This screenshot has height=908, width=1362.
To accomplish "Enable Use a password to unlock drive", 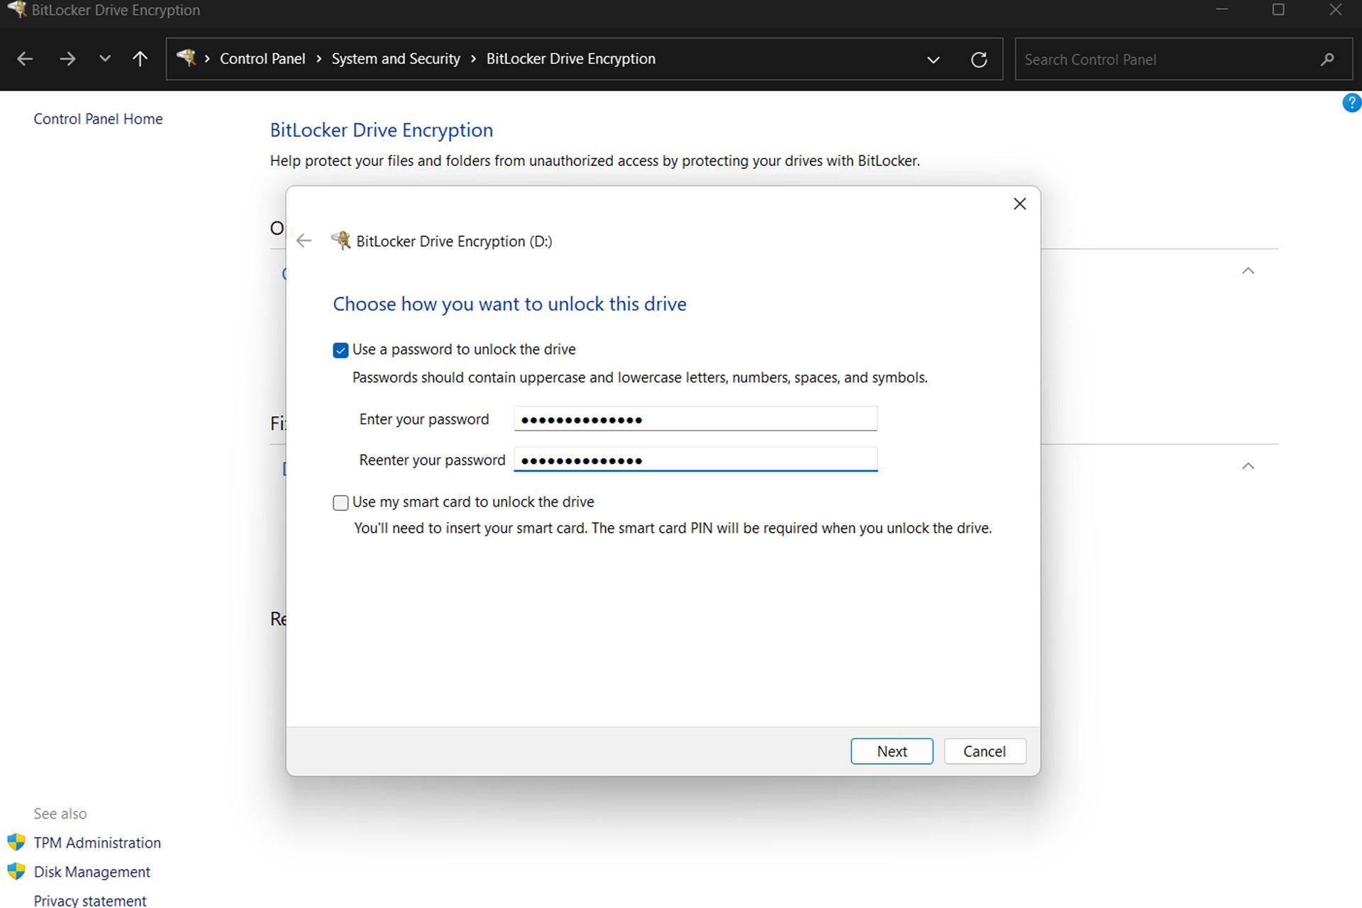I will [x=341, y=350].
